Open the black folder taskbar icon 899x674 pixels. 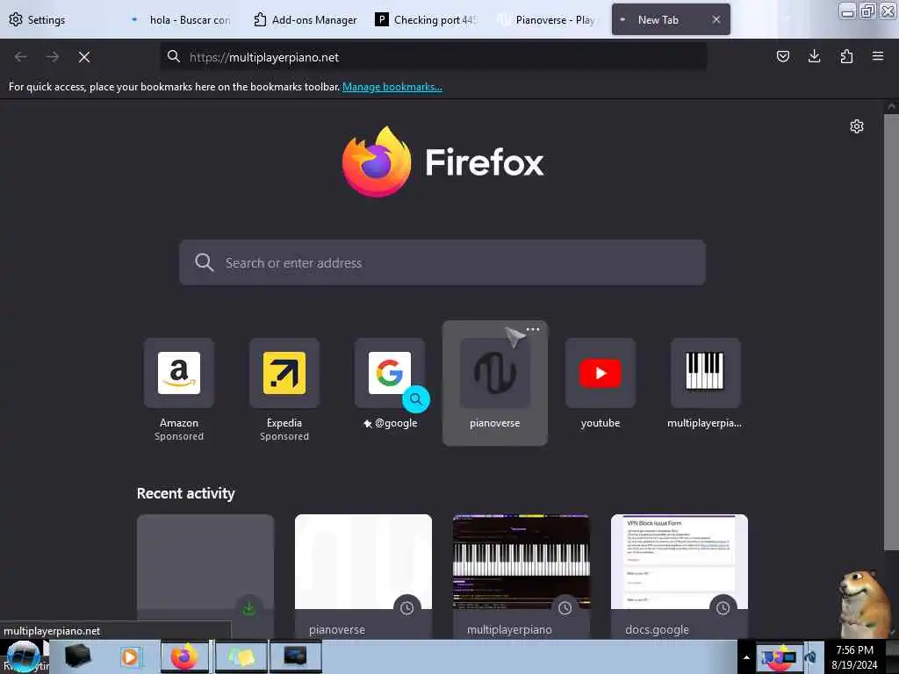click(78, 656)
